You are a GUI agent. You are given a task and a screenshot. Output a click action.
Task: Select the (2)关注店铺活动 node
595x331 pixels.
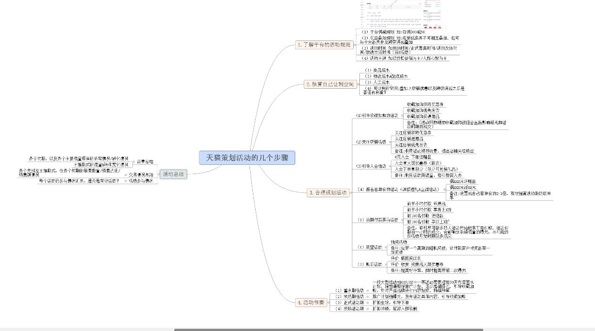coord(371,142)
